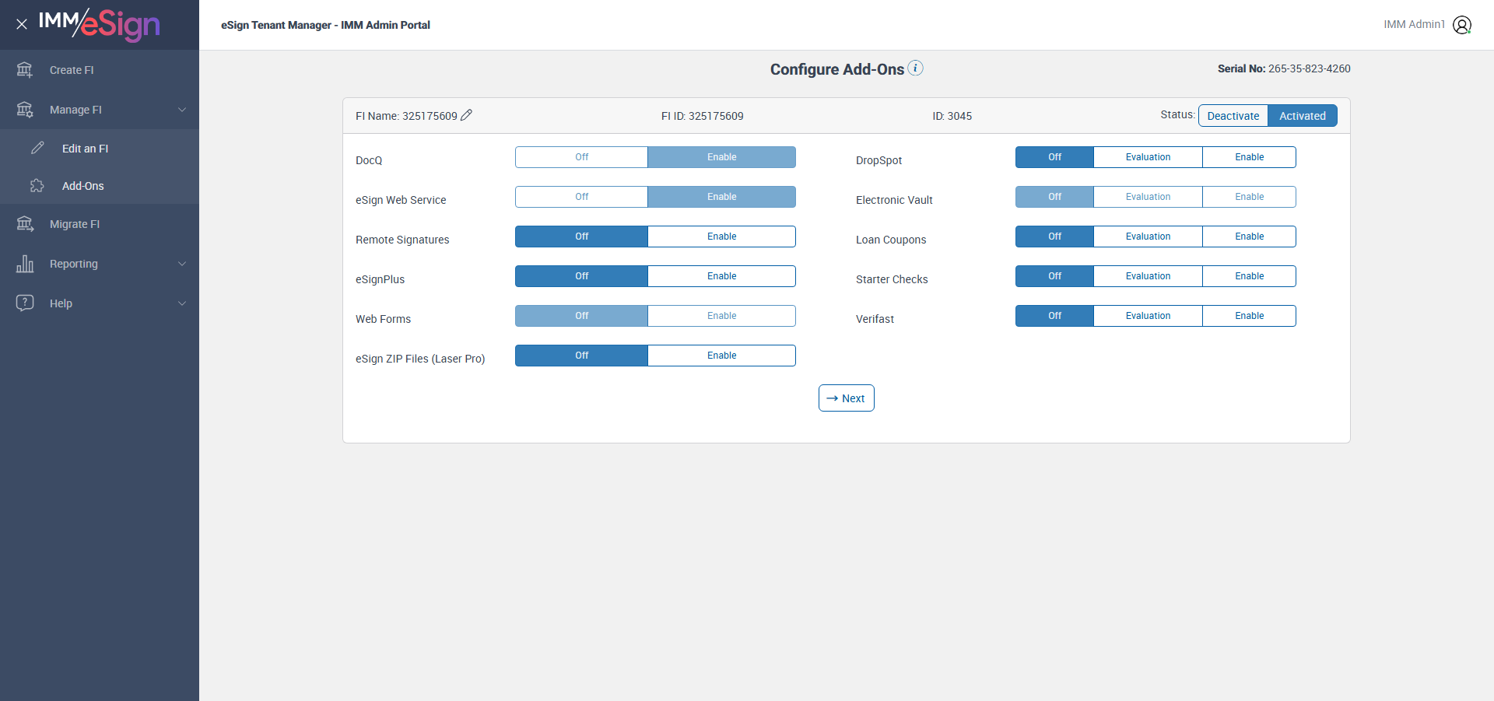Click the Create FI bank icon
Viewport: 1494px width, 701px height.
click(x=25, y=70)
